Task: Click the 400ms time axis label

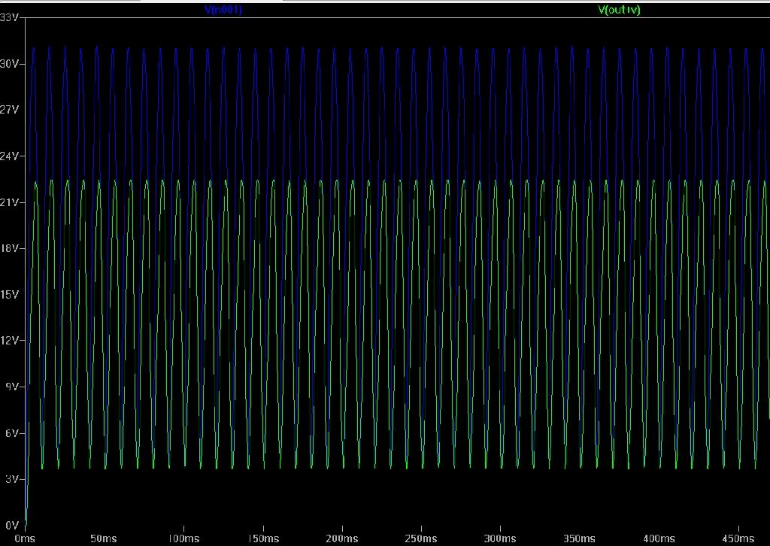Action: click(x=659, y=538)
